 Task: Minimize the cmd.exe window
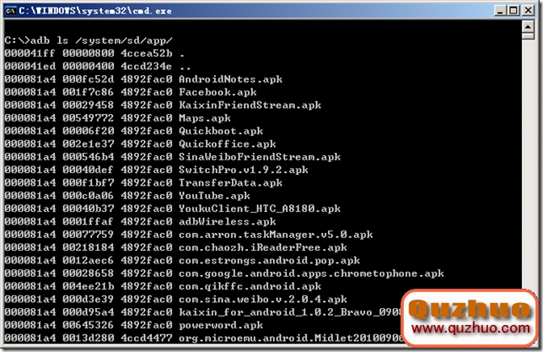pyautogui.click(x=500, y=11)
